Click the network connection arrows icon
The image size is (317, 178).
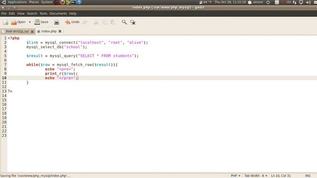coord(295,2)
